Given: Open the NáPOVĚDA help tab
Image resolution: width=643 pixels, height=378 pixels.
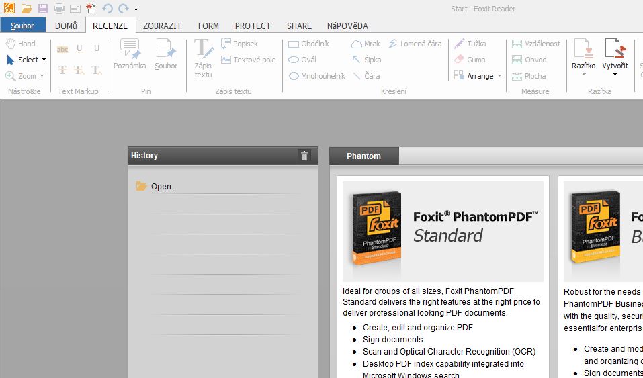Looking at the screenshot, I should point(347,26).
